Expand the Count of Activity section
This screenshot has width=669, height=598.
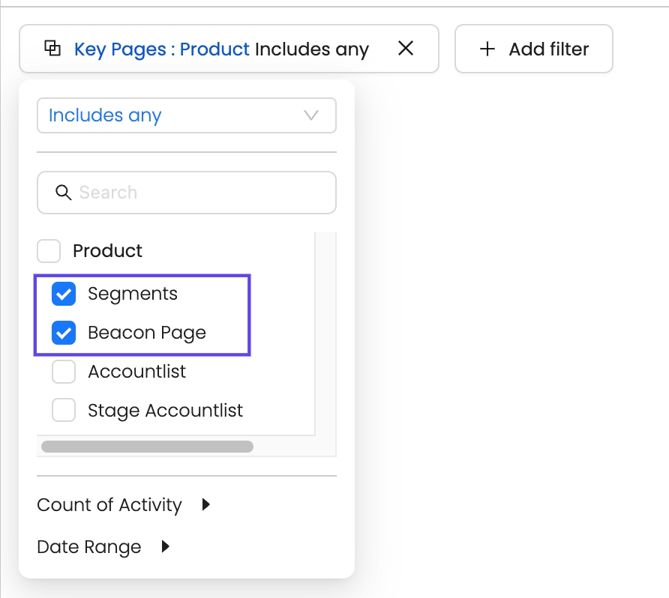(109, 505)
